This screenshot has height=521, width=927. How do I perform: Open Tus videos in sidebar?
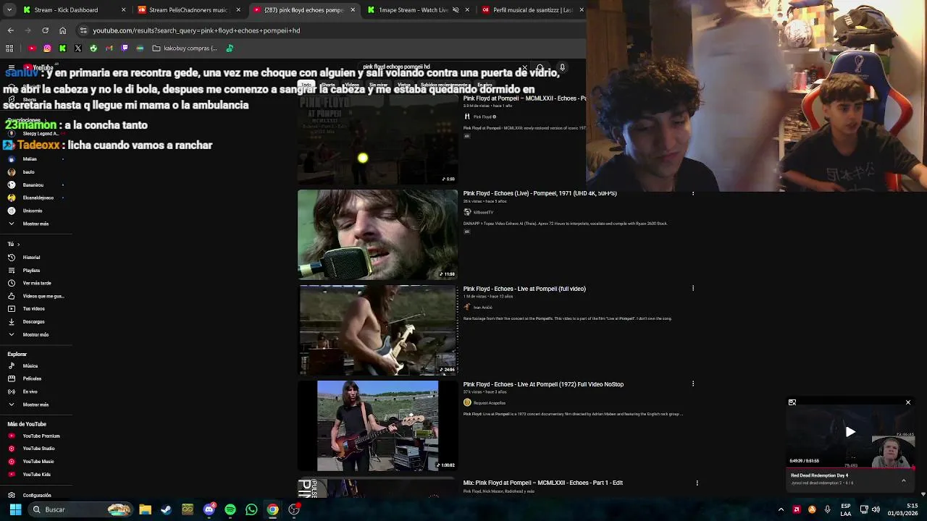[33, 309]
